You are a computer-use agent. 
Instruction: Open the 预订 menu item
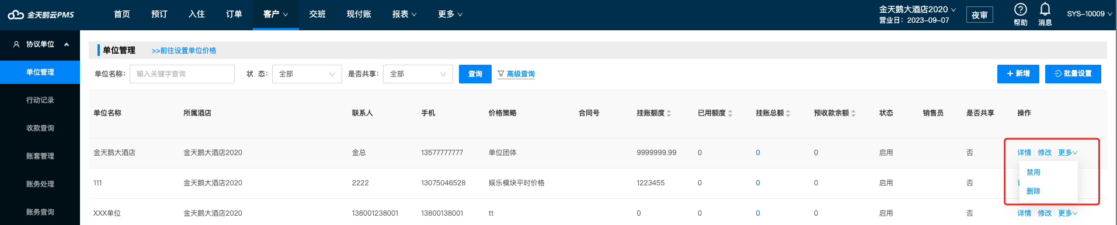pyautogui.click(x=159, y=14)
